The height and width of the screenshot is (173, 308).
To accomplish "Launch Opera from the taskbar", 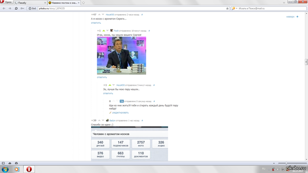I will pos(29,169).
